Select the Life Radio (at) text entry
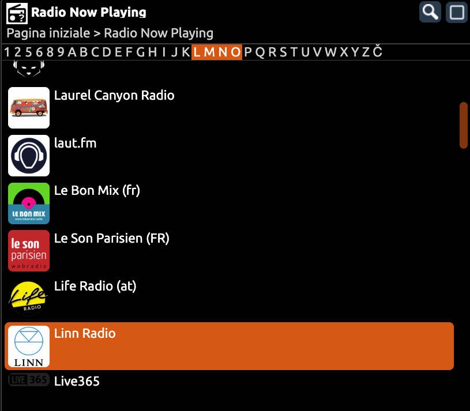 coord(95,286)
